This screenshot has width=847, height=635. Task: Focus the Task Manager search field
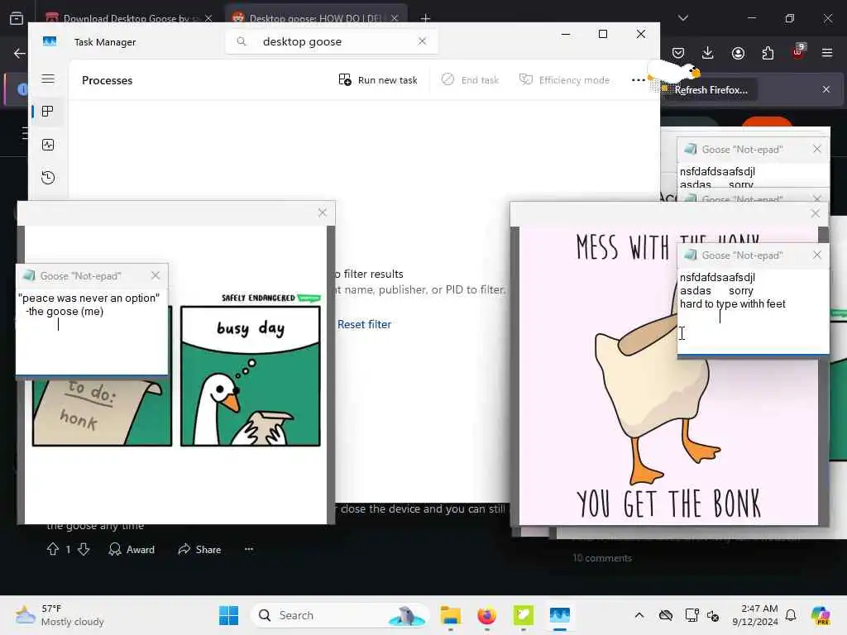(331, 41)
